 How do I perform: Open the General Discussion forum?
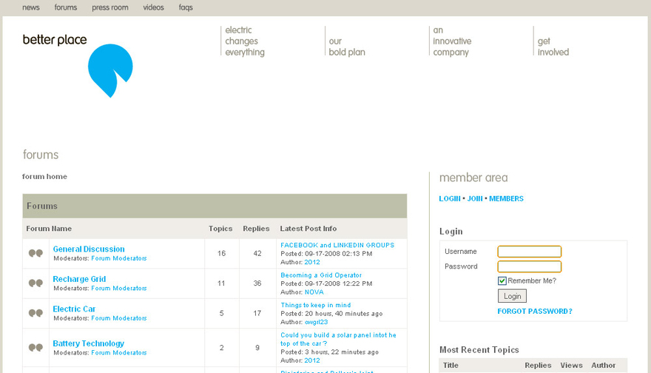(x=89, y=249)
